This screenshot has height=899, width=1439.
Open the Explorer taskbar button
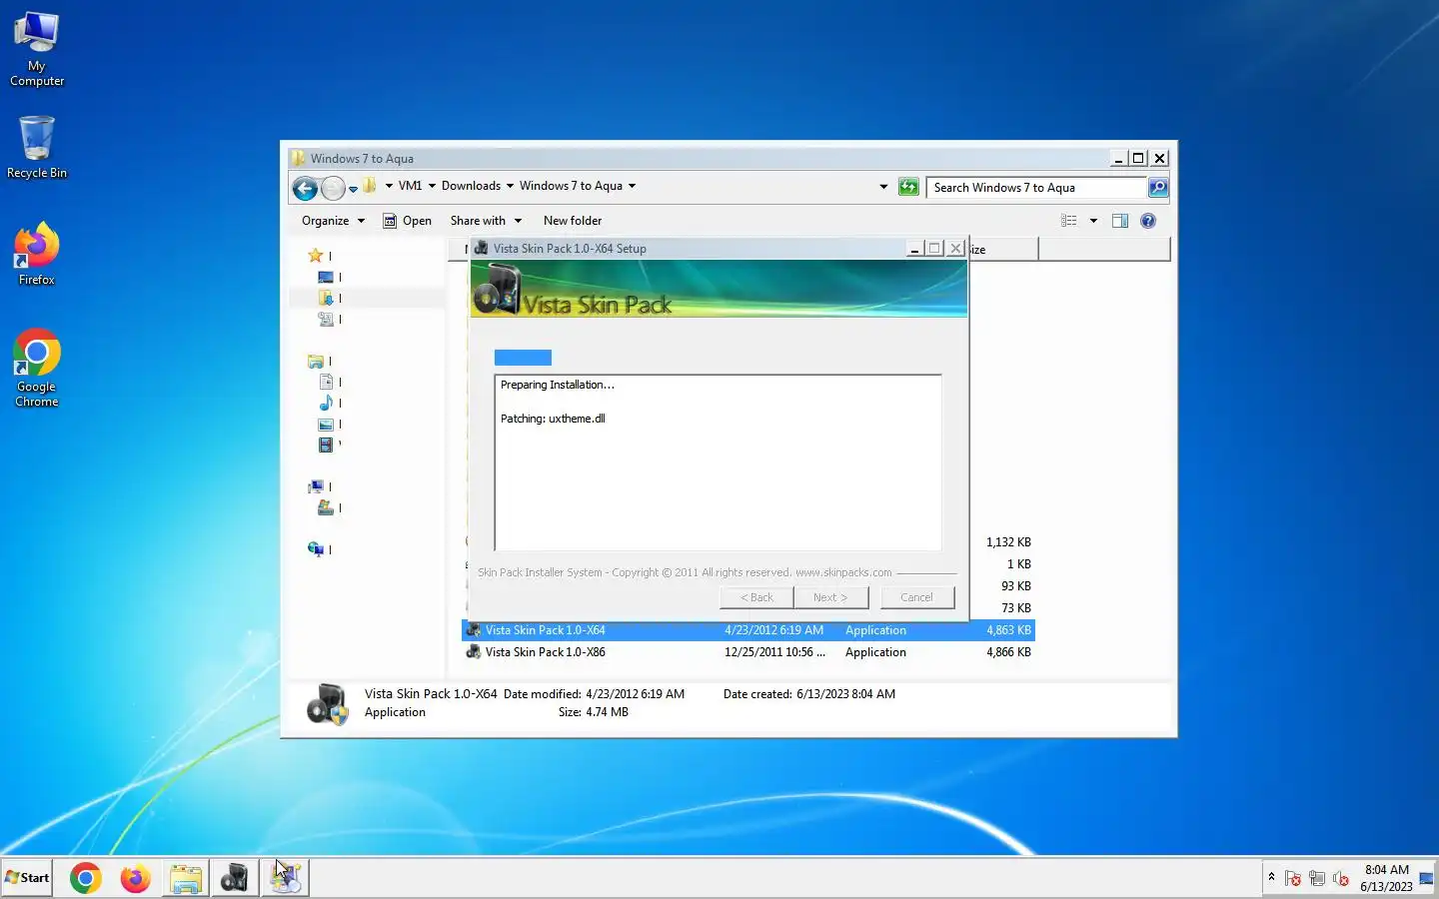coord(186,878)
